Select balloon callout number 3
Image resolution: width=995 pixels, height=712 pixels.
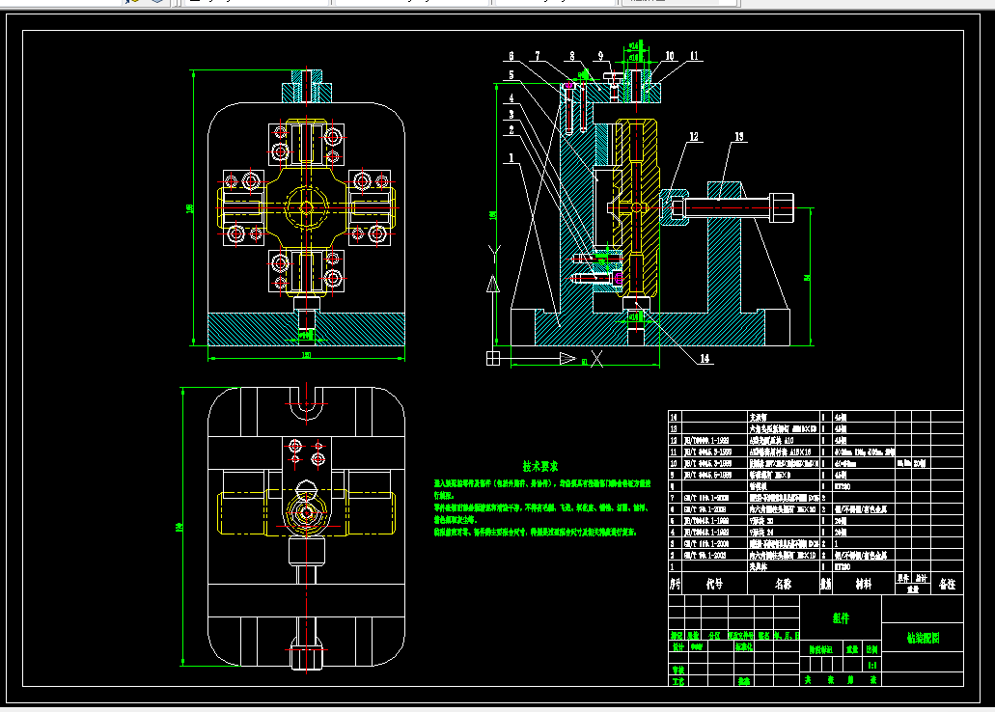click(511, 115)
